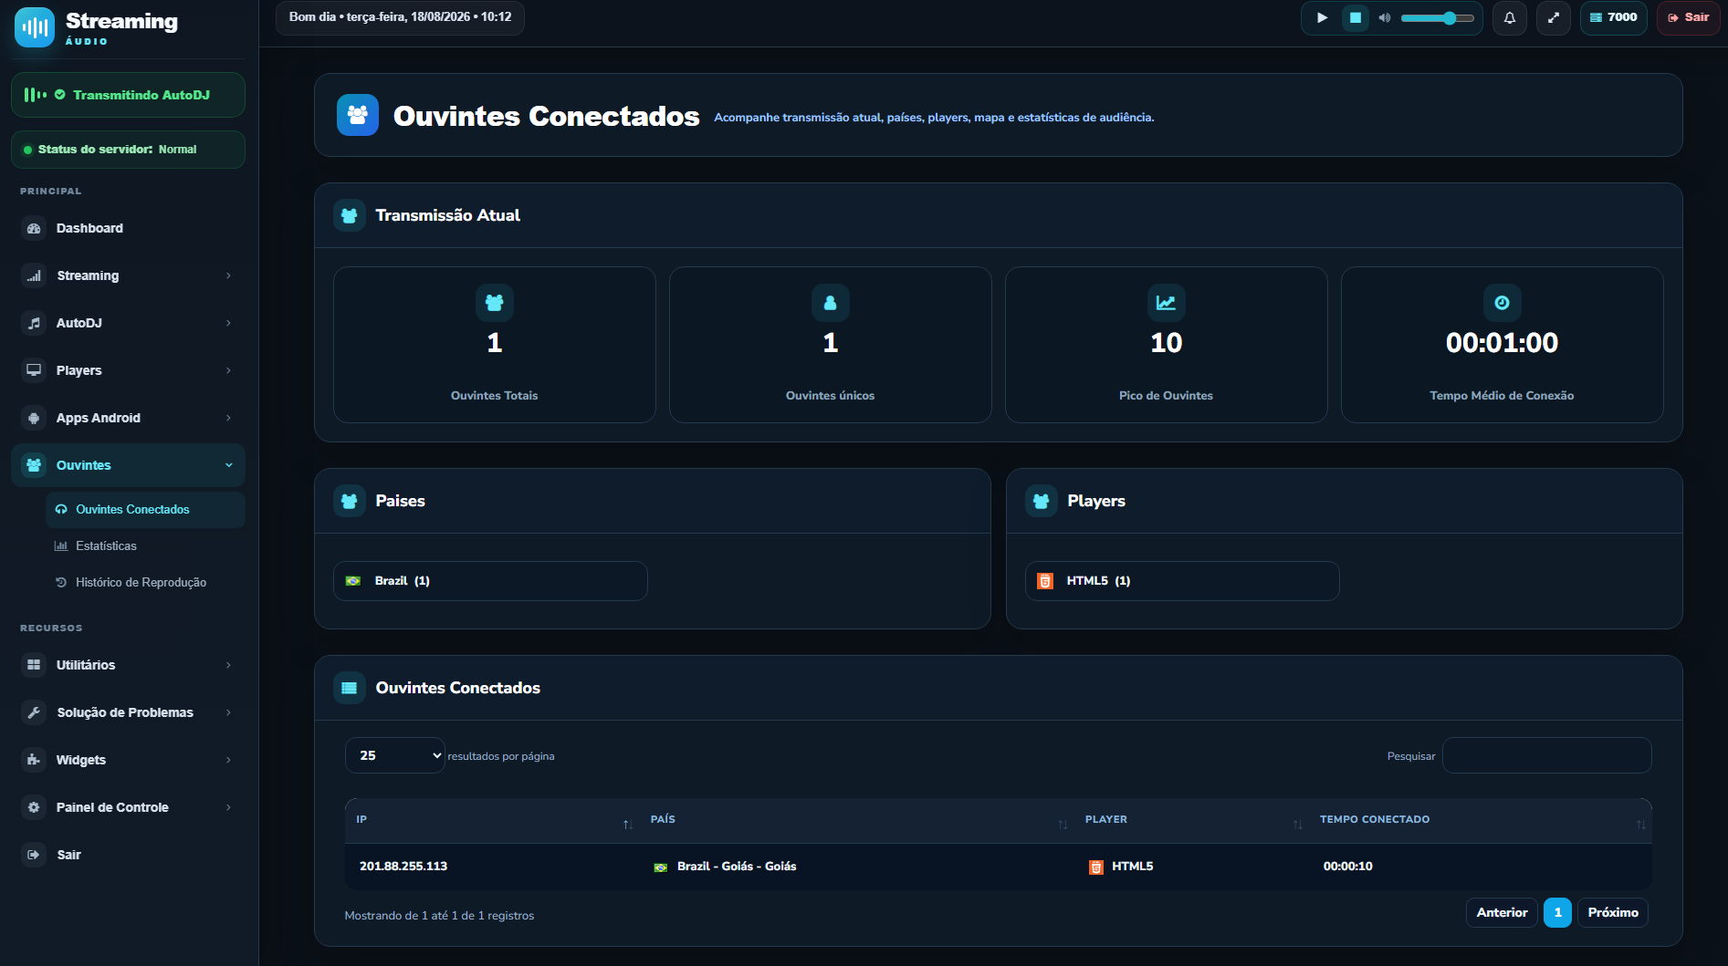Viewport: 1728px width, 966px height.
Task: Select the HTML5 (1) player entry
Action: pyautogui.click(x=1182, y=581)
